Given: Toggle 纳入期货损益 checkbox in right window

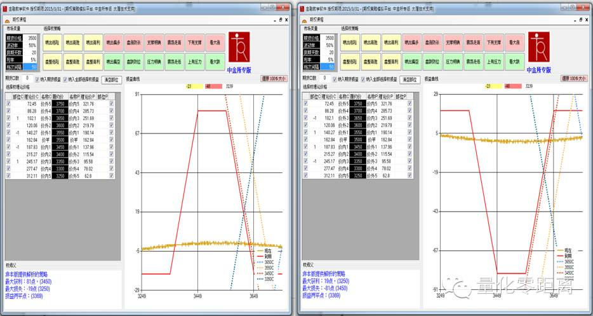Looking at the screenshot, I should 335,79.
